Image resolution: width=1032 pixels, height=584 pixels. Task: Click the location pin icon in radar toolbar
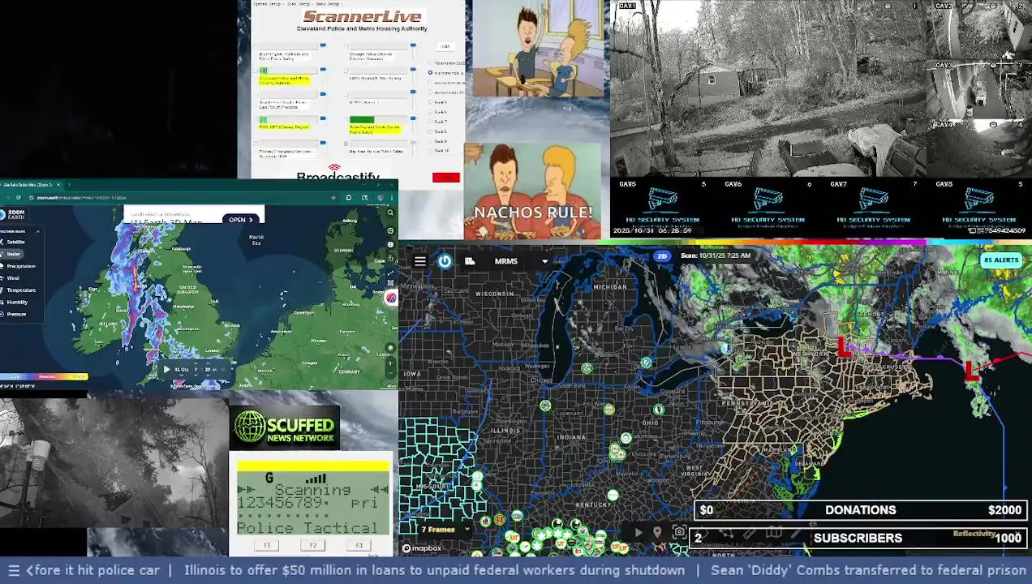click(x=658, y=532)
